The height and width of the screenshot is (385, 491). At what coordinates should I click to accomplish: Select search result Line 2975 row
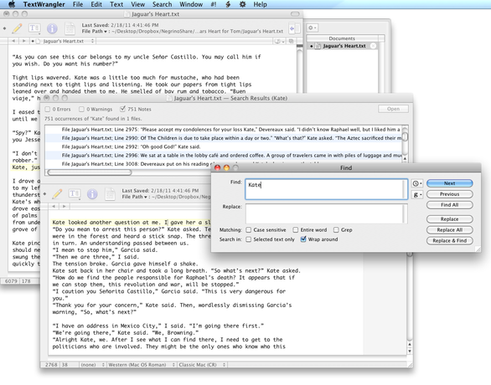click(x=223, y=130)
